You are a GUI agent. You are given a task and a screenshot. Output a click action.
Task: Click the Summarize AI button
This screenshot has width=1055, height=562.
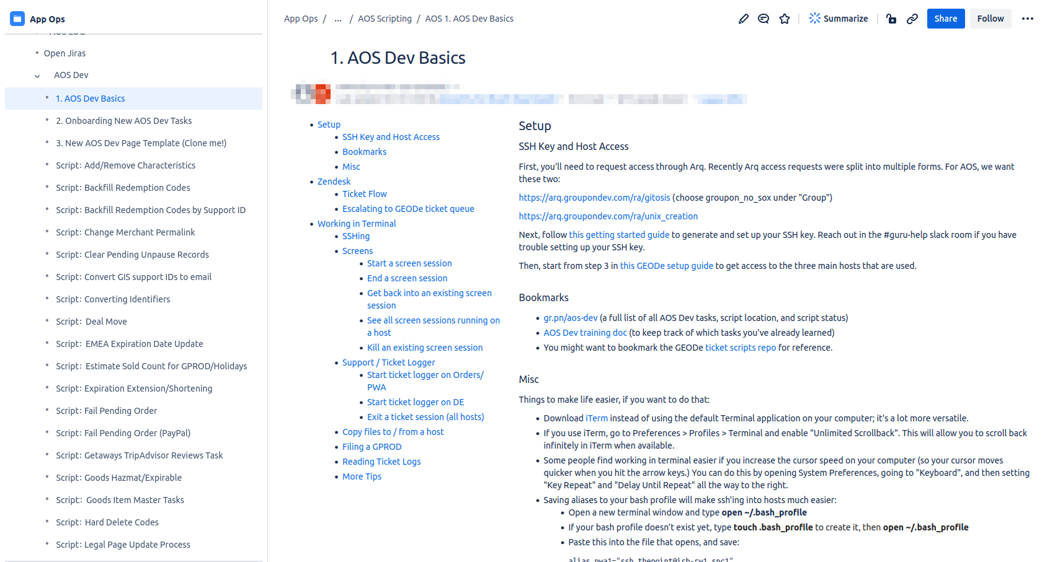pyautogui.click(x=838, y=19)
